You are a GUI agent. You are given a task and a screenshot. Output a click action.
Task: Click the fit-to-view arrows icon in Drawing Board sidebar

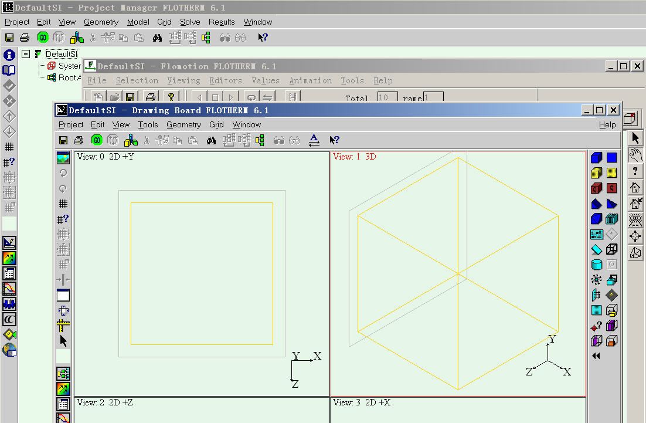pyautogui.click(x=63, y=310)
